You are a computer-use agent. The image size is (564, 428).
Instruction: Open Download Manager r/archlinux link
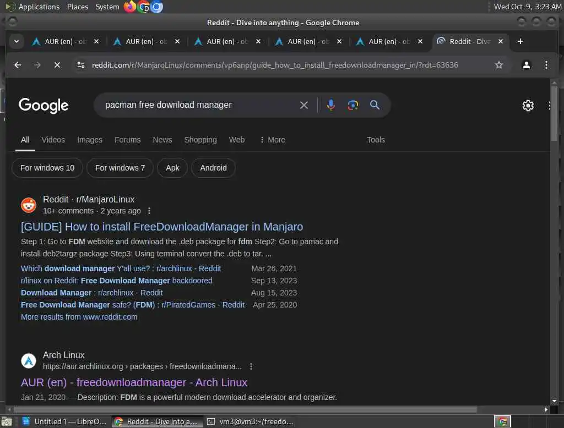[92, 293]
